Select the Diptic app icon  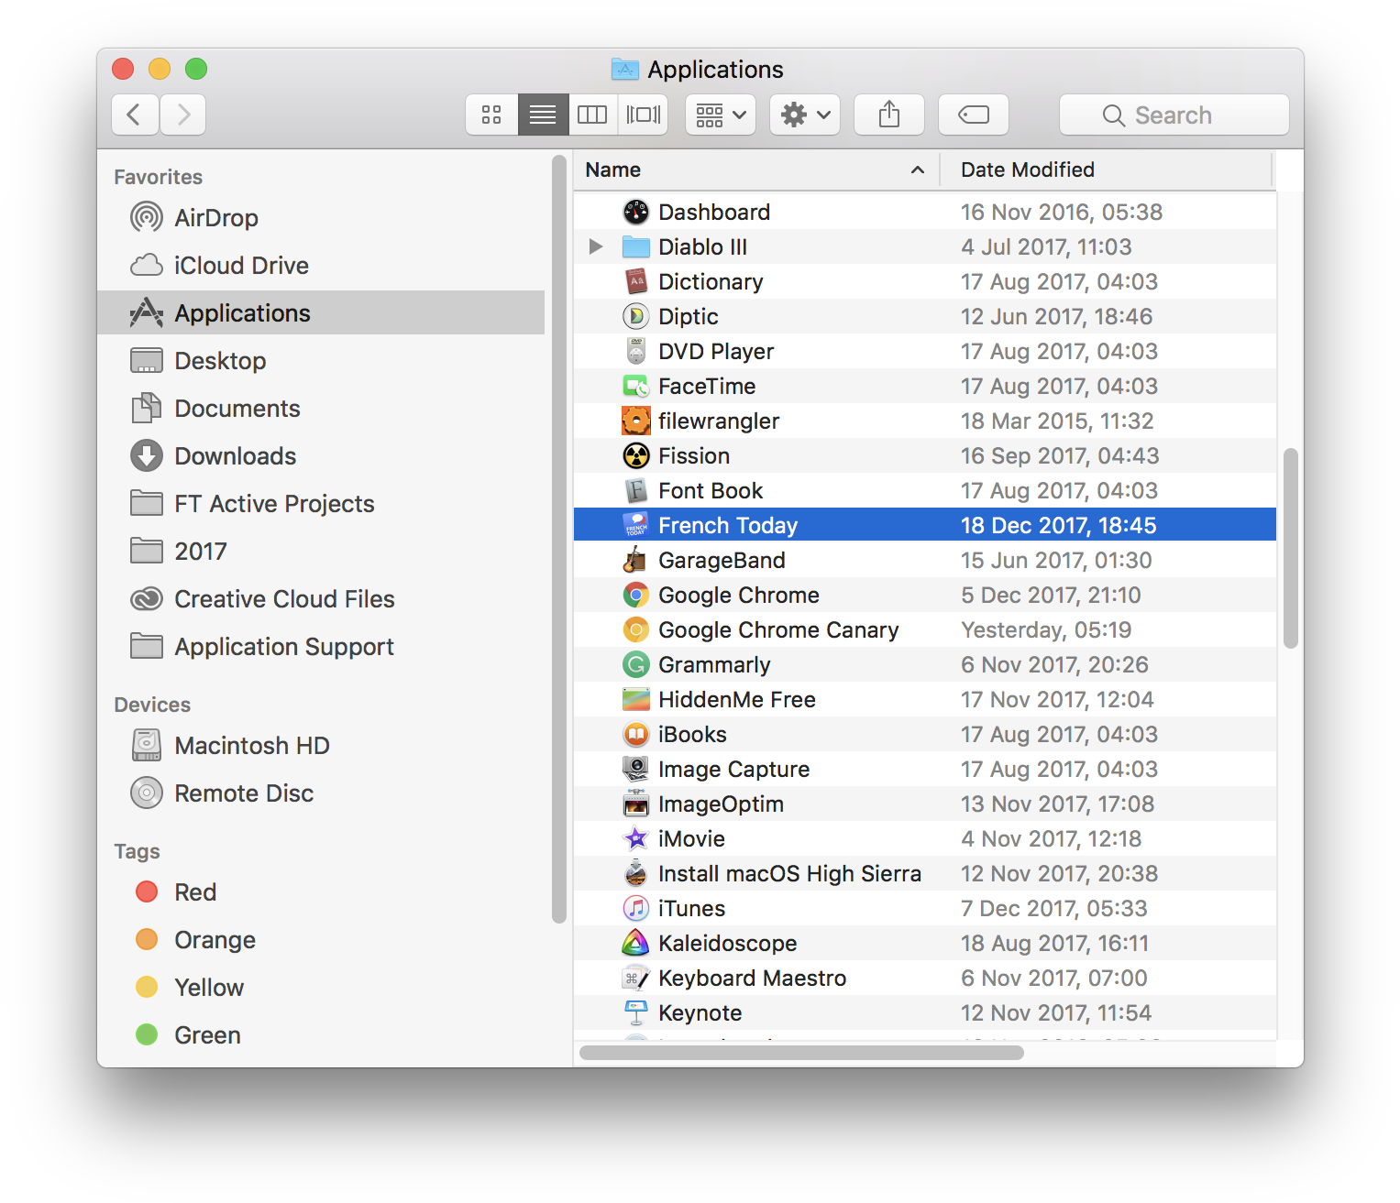point(636,316)
